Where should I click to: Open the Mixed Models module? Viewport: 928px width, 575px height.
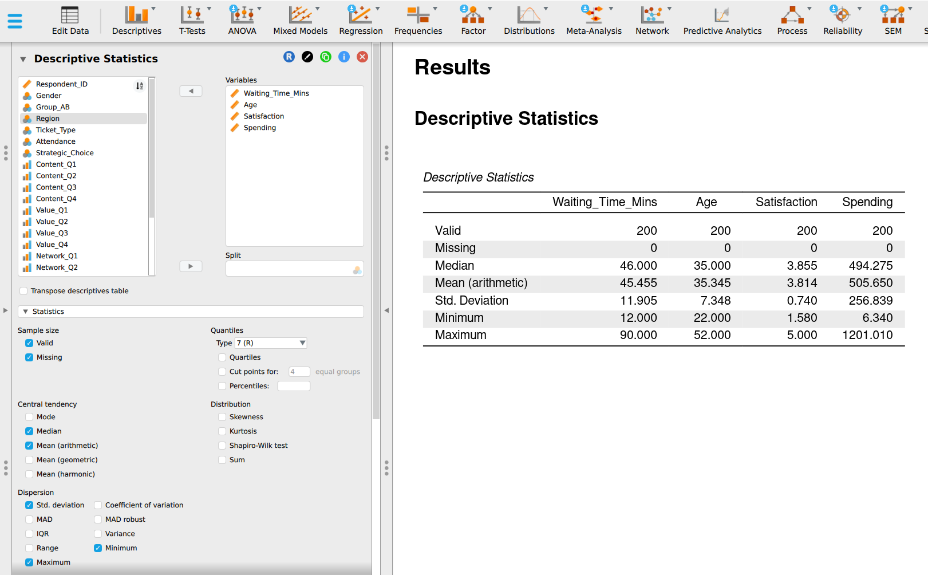click(x=300, y=21)
